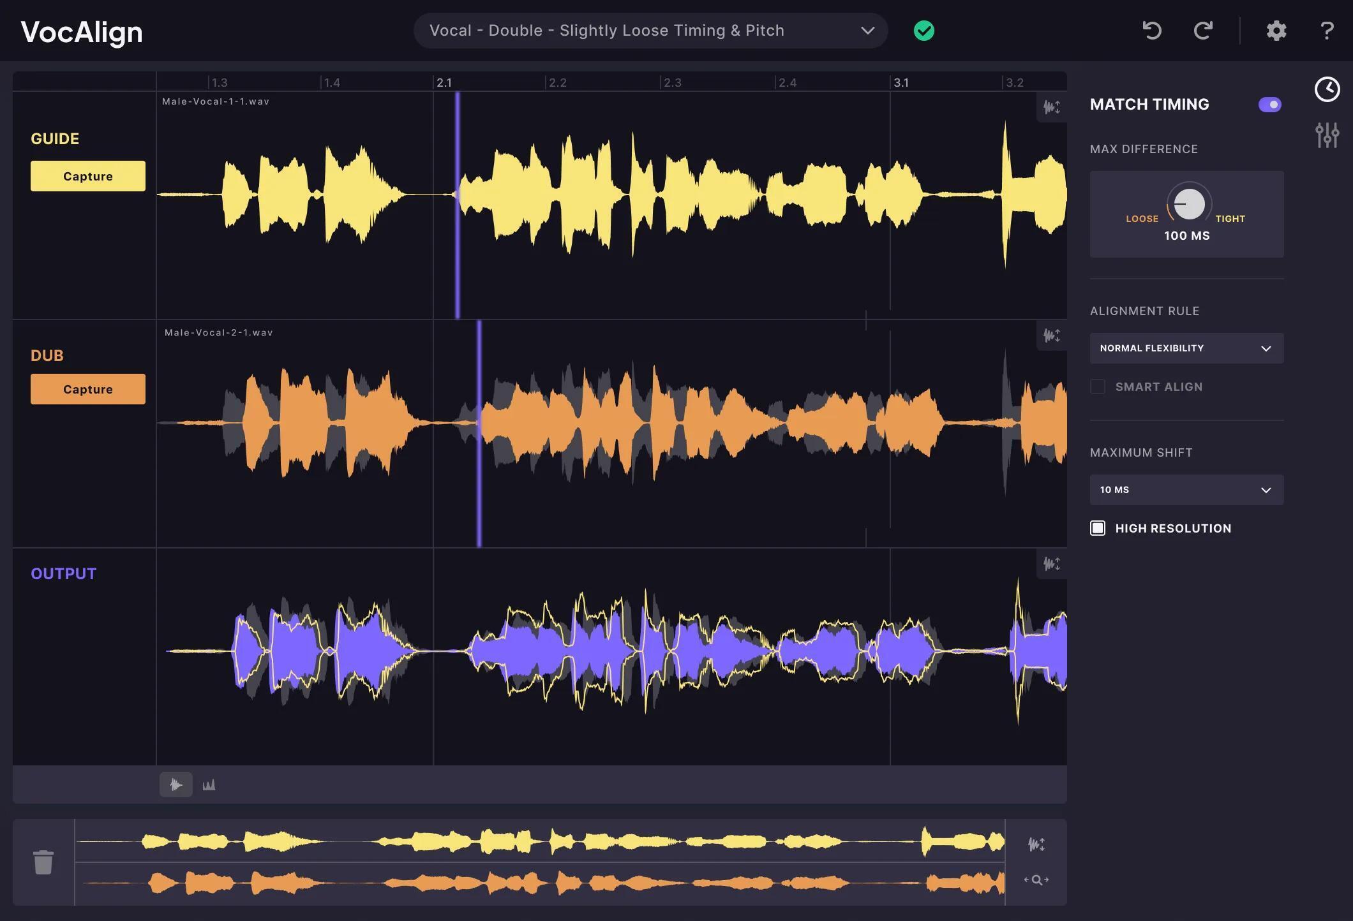Click the vertical zoom icon on the Guide track
The image size is (1353, 921).
coord(1051,107)
